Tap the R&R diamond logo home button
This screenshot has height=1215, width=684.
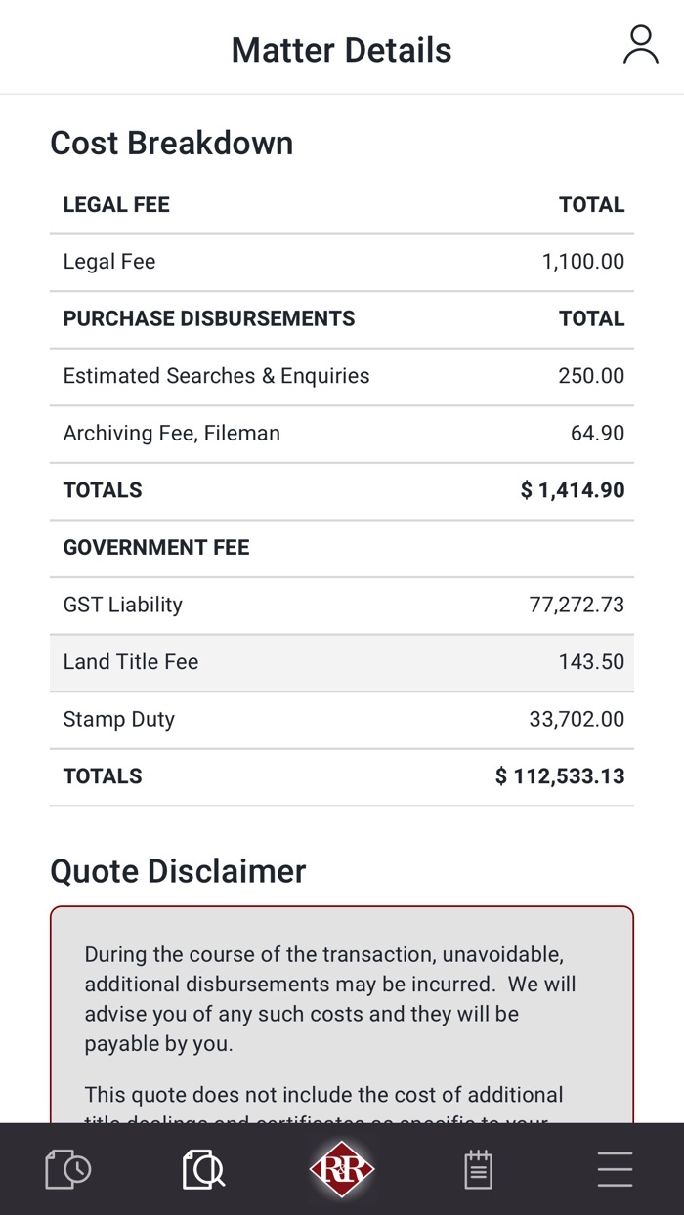(342, 1169)
